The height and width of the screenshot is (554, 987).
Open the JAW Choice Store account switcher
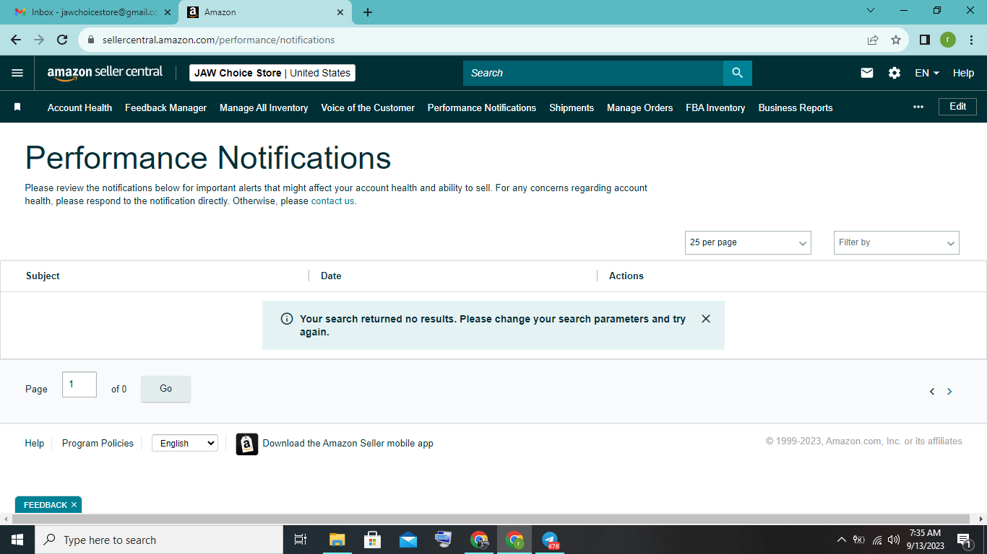[272, 73]
